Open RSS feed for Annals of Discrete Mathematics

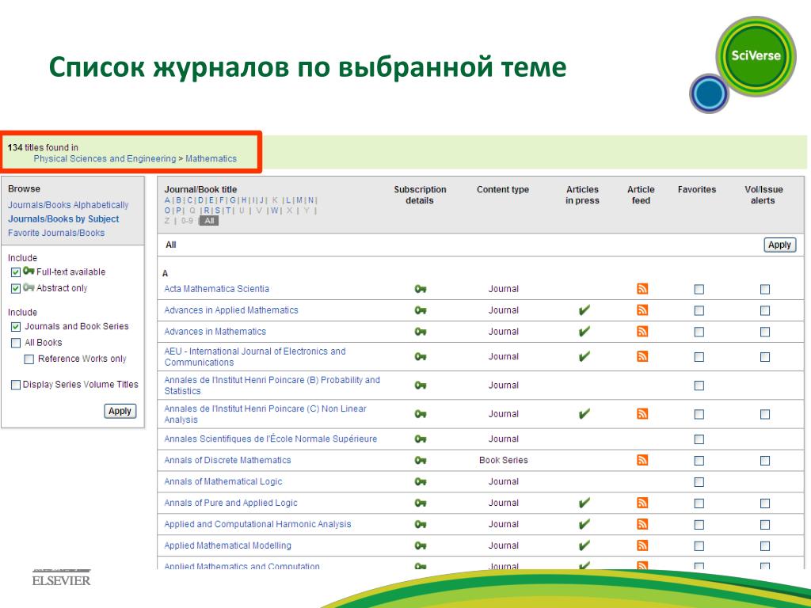642,460
